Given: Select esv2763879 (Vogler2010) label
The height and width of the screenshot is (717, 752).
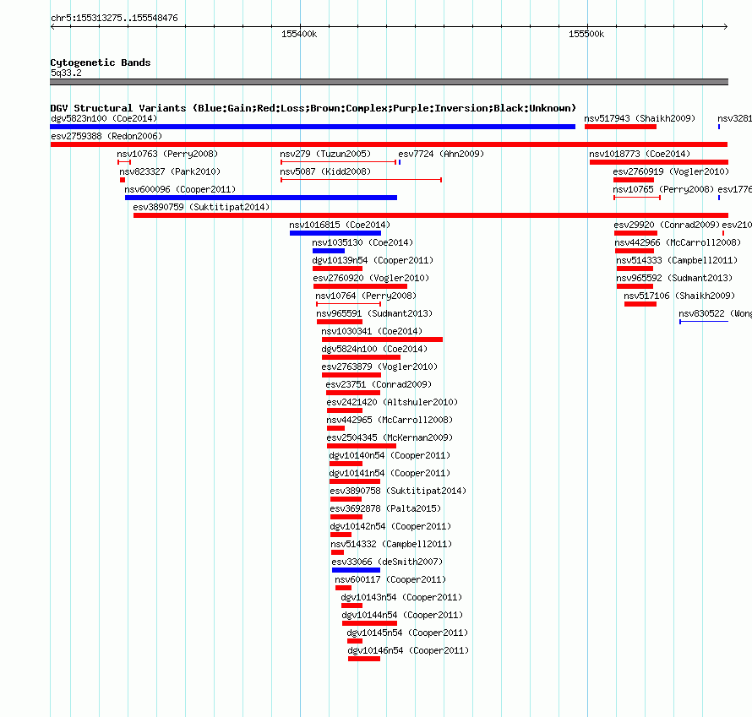Looking at the screenshot, I should [380, 367].
